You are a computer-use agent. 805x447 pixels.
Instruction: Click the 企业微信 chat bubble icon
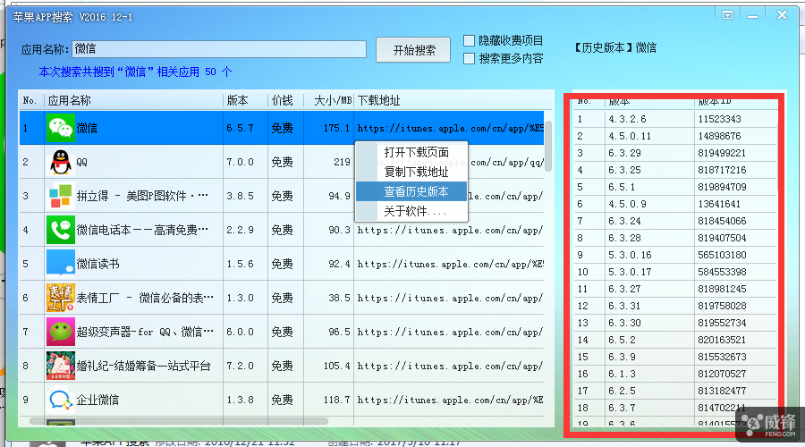click(x=60, y=400)
